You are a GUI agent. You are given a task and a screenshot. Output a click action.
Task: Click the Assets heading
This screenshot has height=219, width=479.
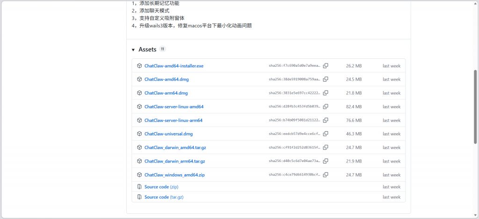click(147, 49)
